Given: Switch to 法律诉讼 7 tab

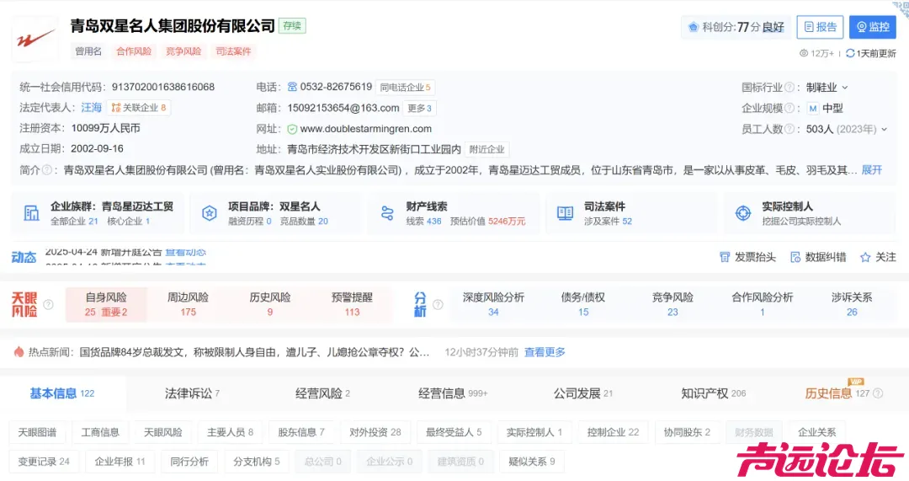Looking at the screenshot, I should [193, 393].
